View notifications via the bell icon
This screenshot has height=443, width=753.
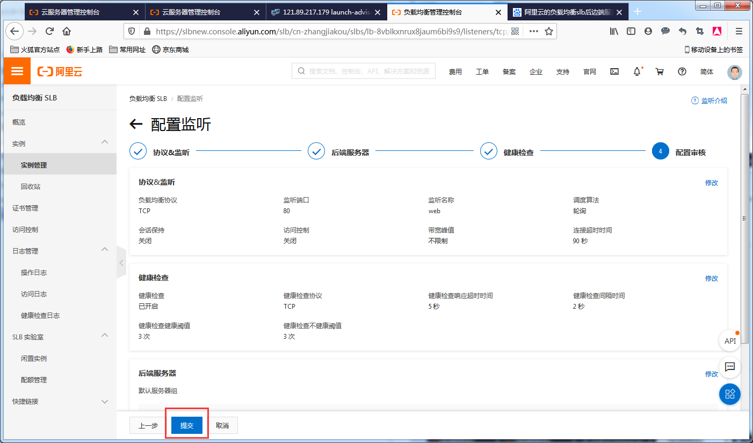(637, 71)
